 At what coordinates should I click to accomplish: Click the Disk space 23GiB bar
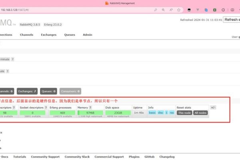[x=118, y=113]
